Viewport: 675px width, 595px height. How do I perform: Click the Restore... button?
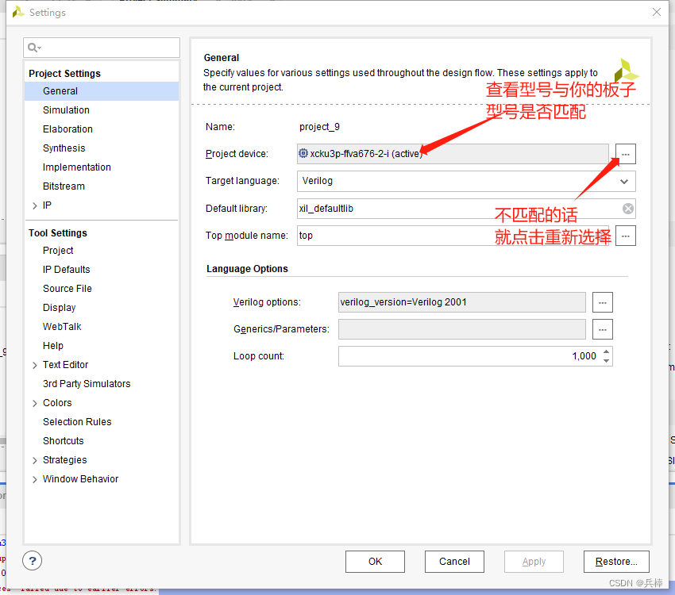tap(616, 562)
